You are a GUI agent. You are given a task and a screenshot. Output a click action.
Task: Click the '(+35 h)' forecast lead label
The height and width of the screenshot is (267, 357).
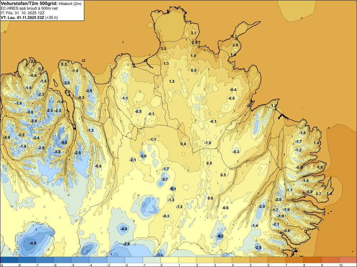point(51,17)
